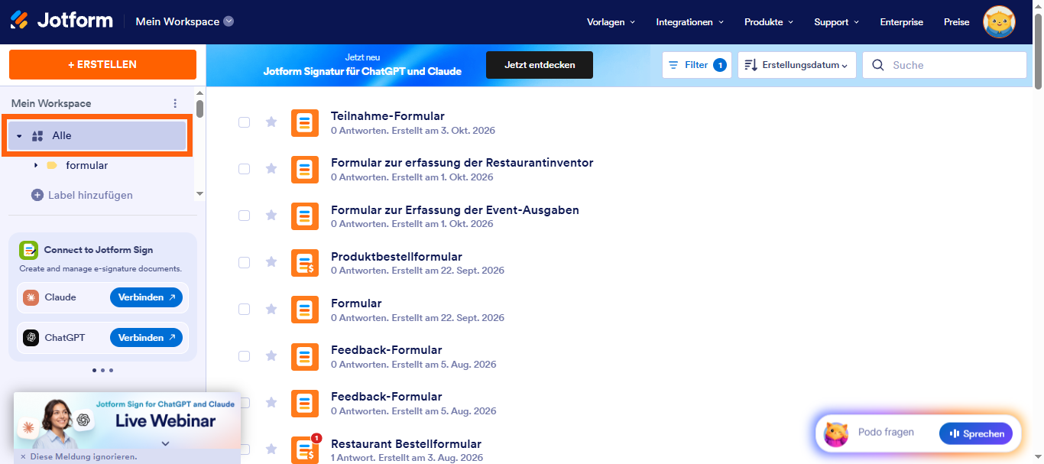The height and width of the screenshot is (464, 1044).
Task: Click the Jetzt entdecken button
Action: (x=540, y=65)
